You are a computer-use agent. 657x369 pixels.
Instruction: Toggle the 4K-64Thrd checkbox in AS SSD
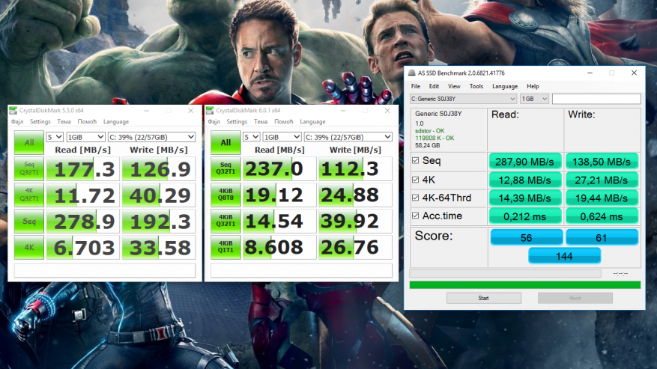(415, 198)
